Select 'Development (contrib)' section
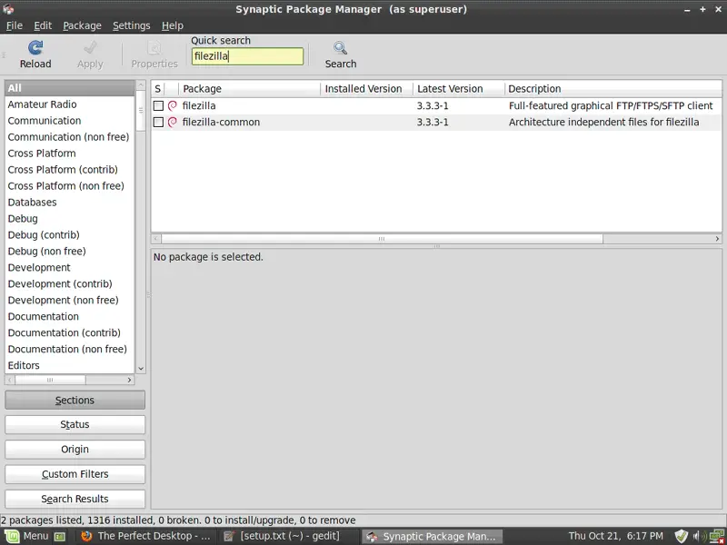Screen dimensions: 727x545 [x=70, y=283]
